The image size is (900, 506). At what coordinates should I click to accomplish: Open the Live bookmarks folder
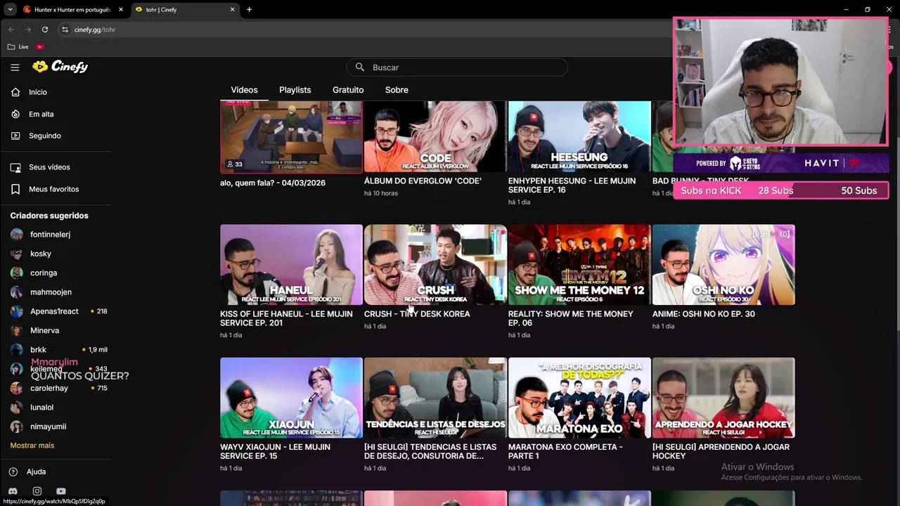pyautogui.click(x=18, y=47)
